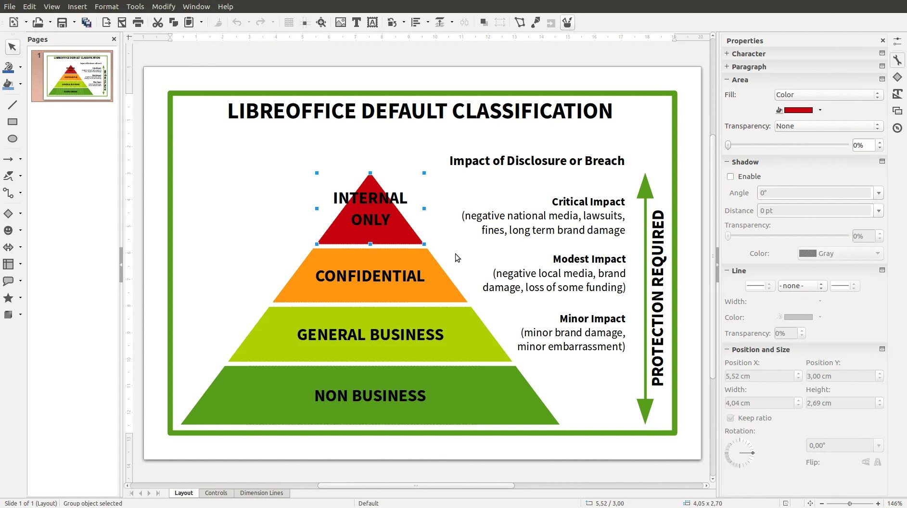This screenshot has height=508, width=907.
Task: Open the Shadow Distance dropdown
Action: click(879, 211)
